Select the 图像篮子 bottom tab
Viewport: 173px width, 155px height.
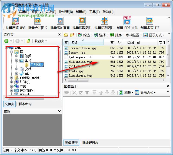click(71, 143)
